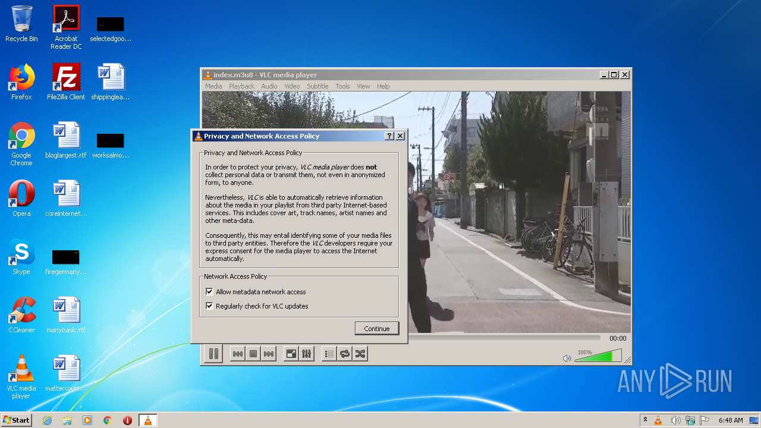Image resolution: width=761 pixels, height=428 pixels.
Task: Mute VLC volume speaker icon
Action: pos(567,358)
